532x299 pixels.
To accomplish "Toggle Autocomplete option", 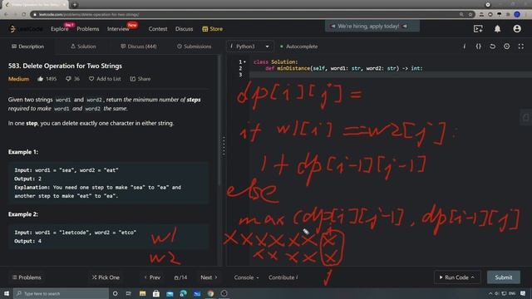I will point(299,47).
